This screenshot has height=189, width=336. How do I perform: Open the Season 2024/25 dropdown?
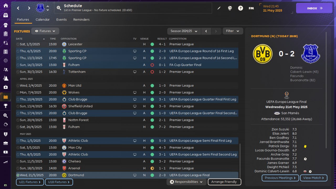click(x=184, y=31)
